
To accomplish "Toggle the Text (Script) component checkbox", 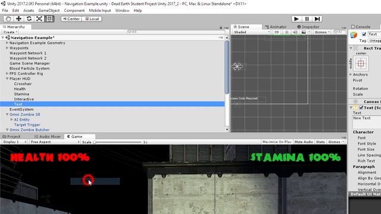I will (361, 108).
